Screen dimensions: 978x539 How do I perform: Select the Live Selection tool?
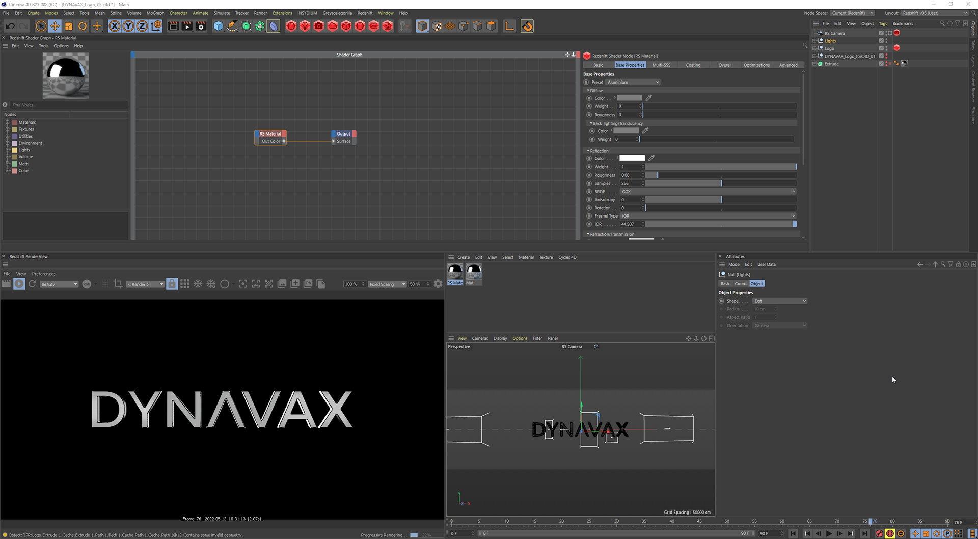tap(41, 26)
